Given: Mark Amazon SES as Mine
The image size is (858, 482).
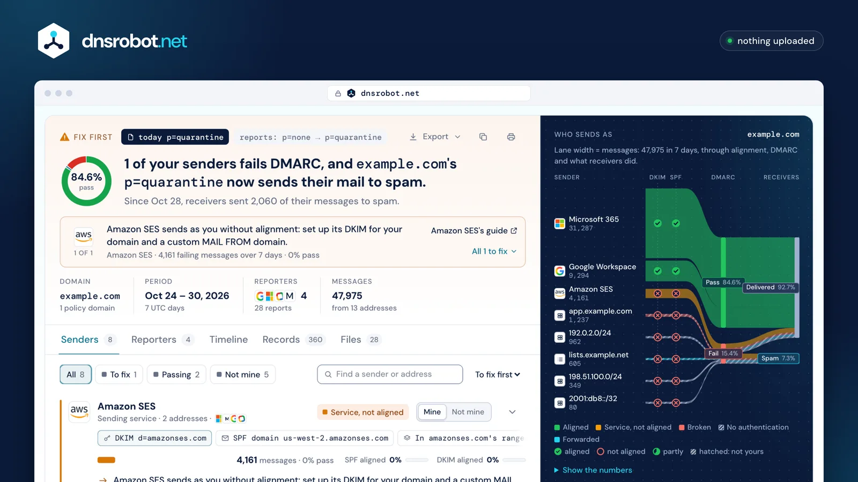Looking at the screenshot, I should pyautogui.click(x=432, y=412).
